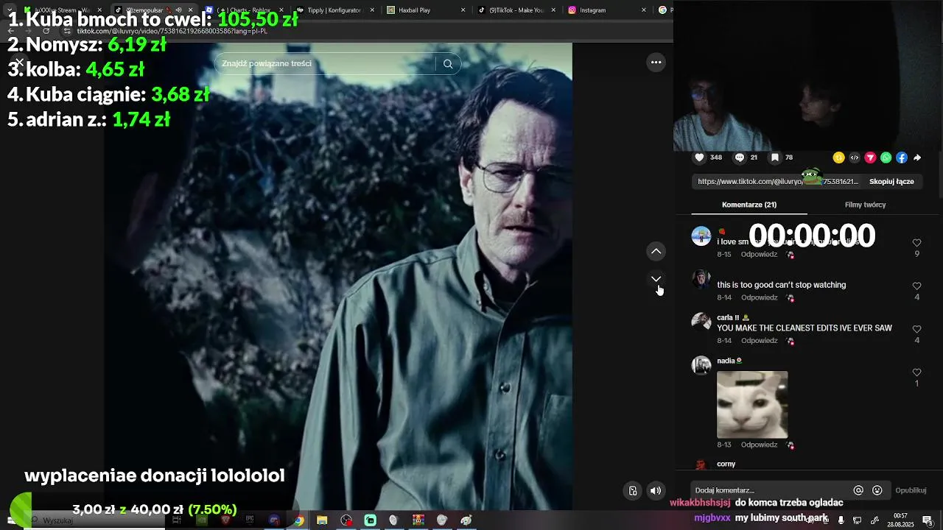Close the TikTok video viewer with the X
943x530 pixels.
[x=20, y=63]
